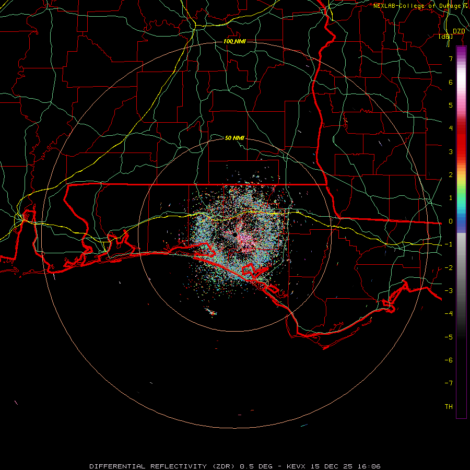The width and height of the screenshot is (470, 470).
Task: Click the -1 value on color scale
Action: tap(449, 244)
